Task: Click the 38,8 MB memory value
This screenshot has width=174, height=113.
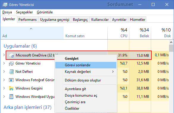Action: (x=143, y=88)
